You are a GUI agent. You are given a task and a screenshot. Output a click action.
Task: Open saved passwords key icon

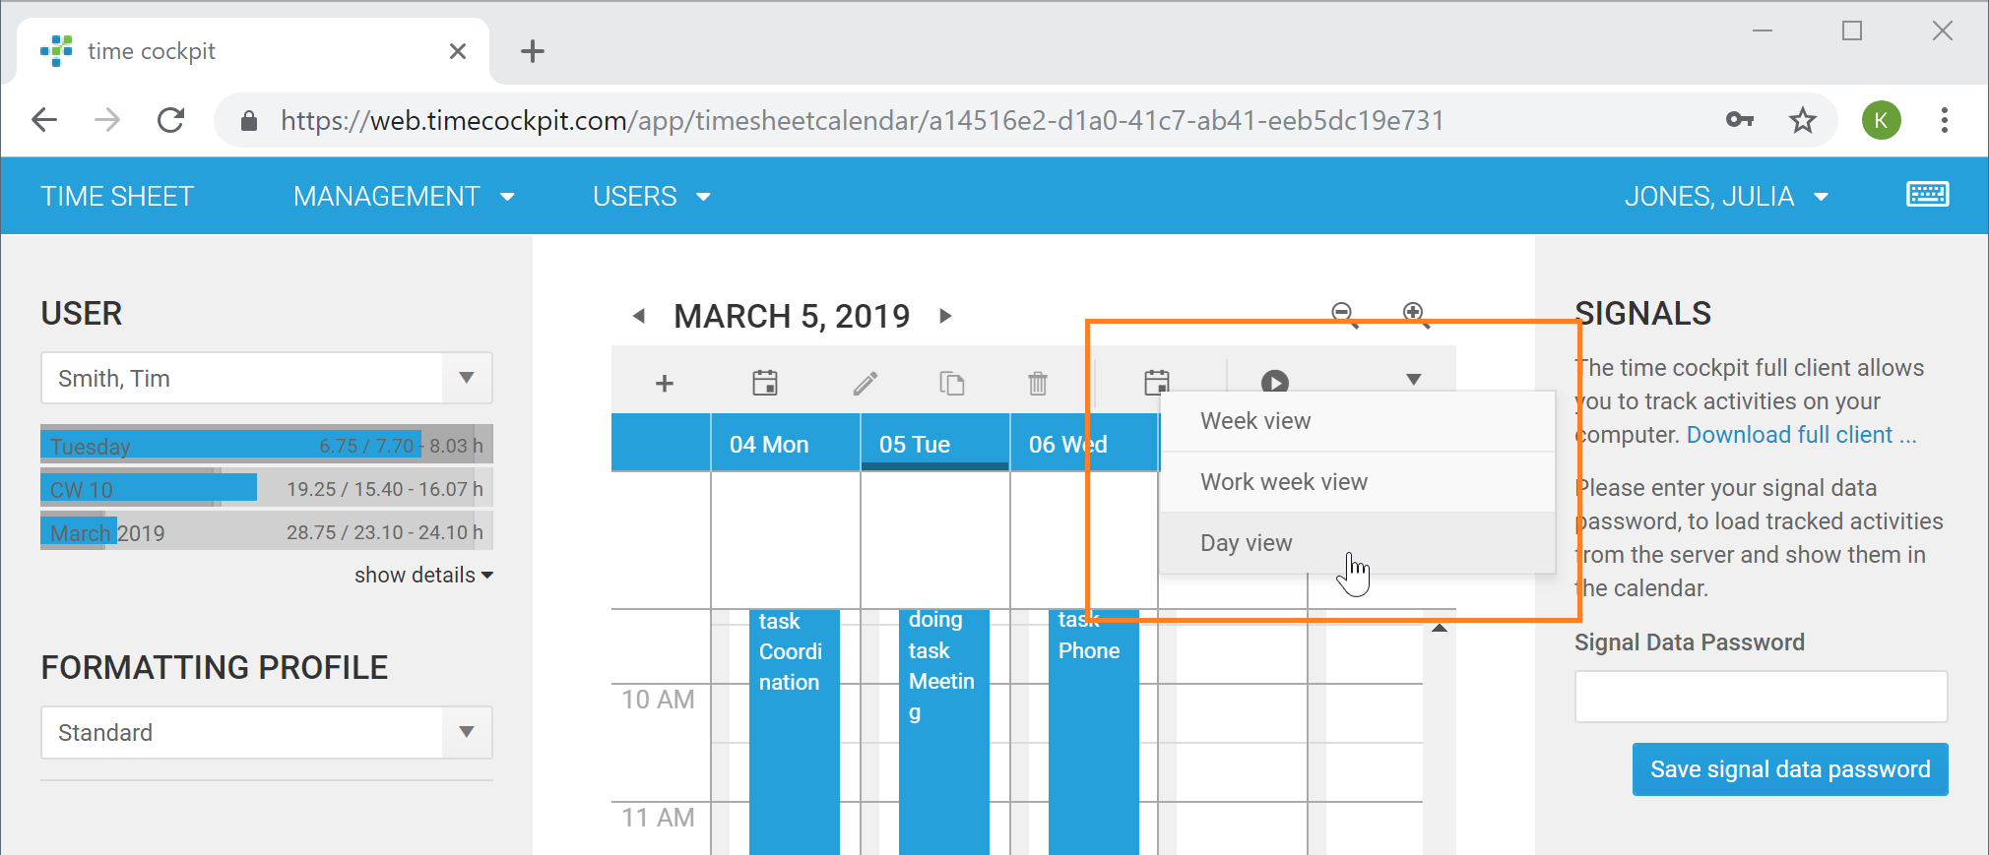(1740, 120)
